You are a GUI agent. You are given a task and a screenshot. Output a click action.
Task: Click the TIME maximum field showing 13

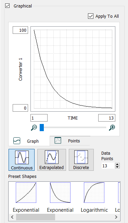(x=107, y=118)
